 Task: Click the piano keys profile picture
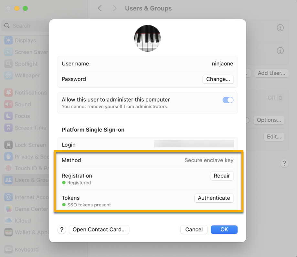point(147,38)
